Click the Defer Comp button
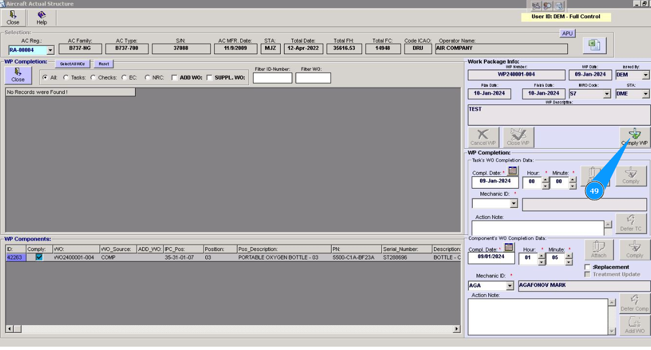651x350 pixels. pos(635,303)
